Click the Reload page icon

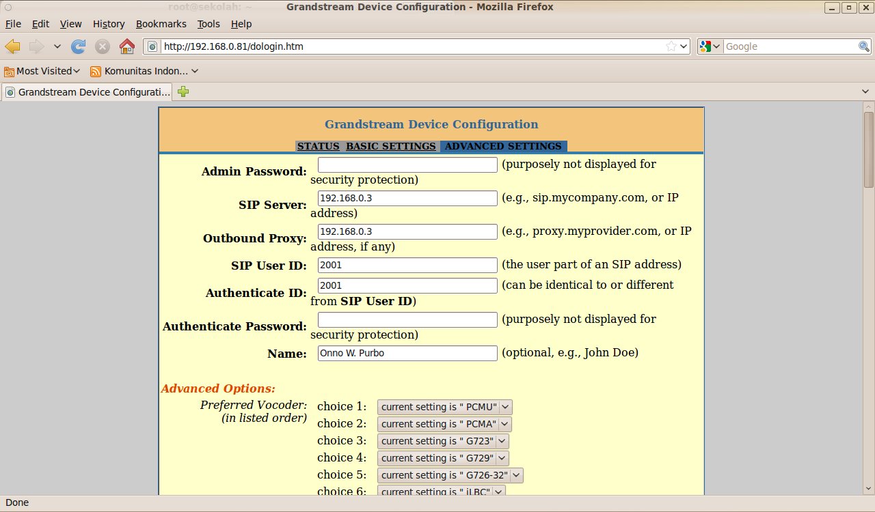point(79,46)
